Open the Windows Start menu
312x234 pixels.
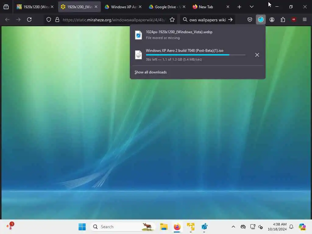coord(82,227)
